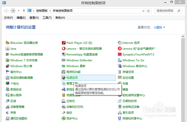Click the 操作中心 flag icon

pyautogui.click(x=7, y=72)
